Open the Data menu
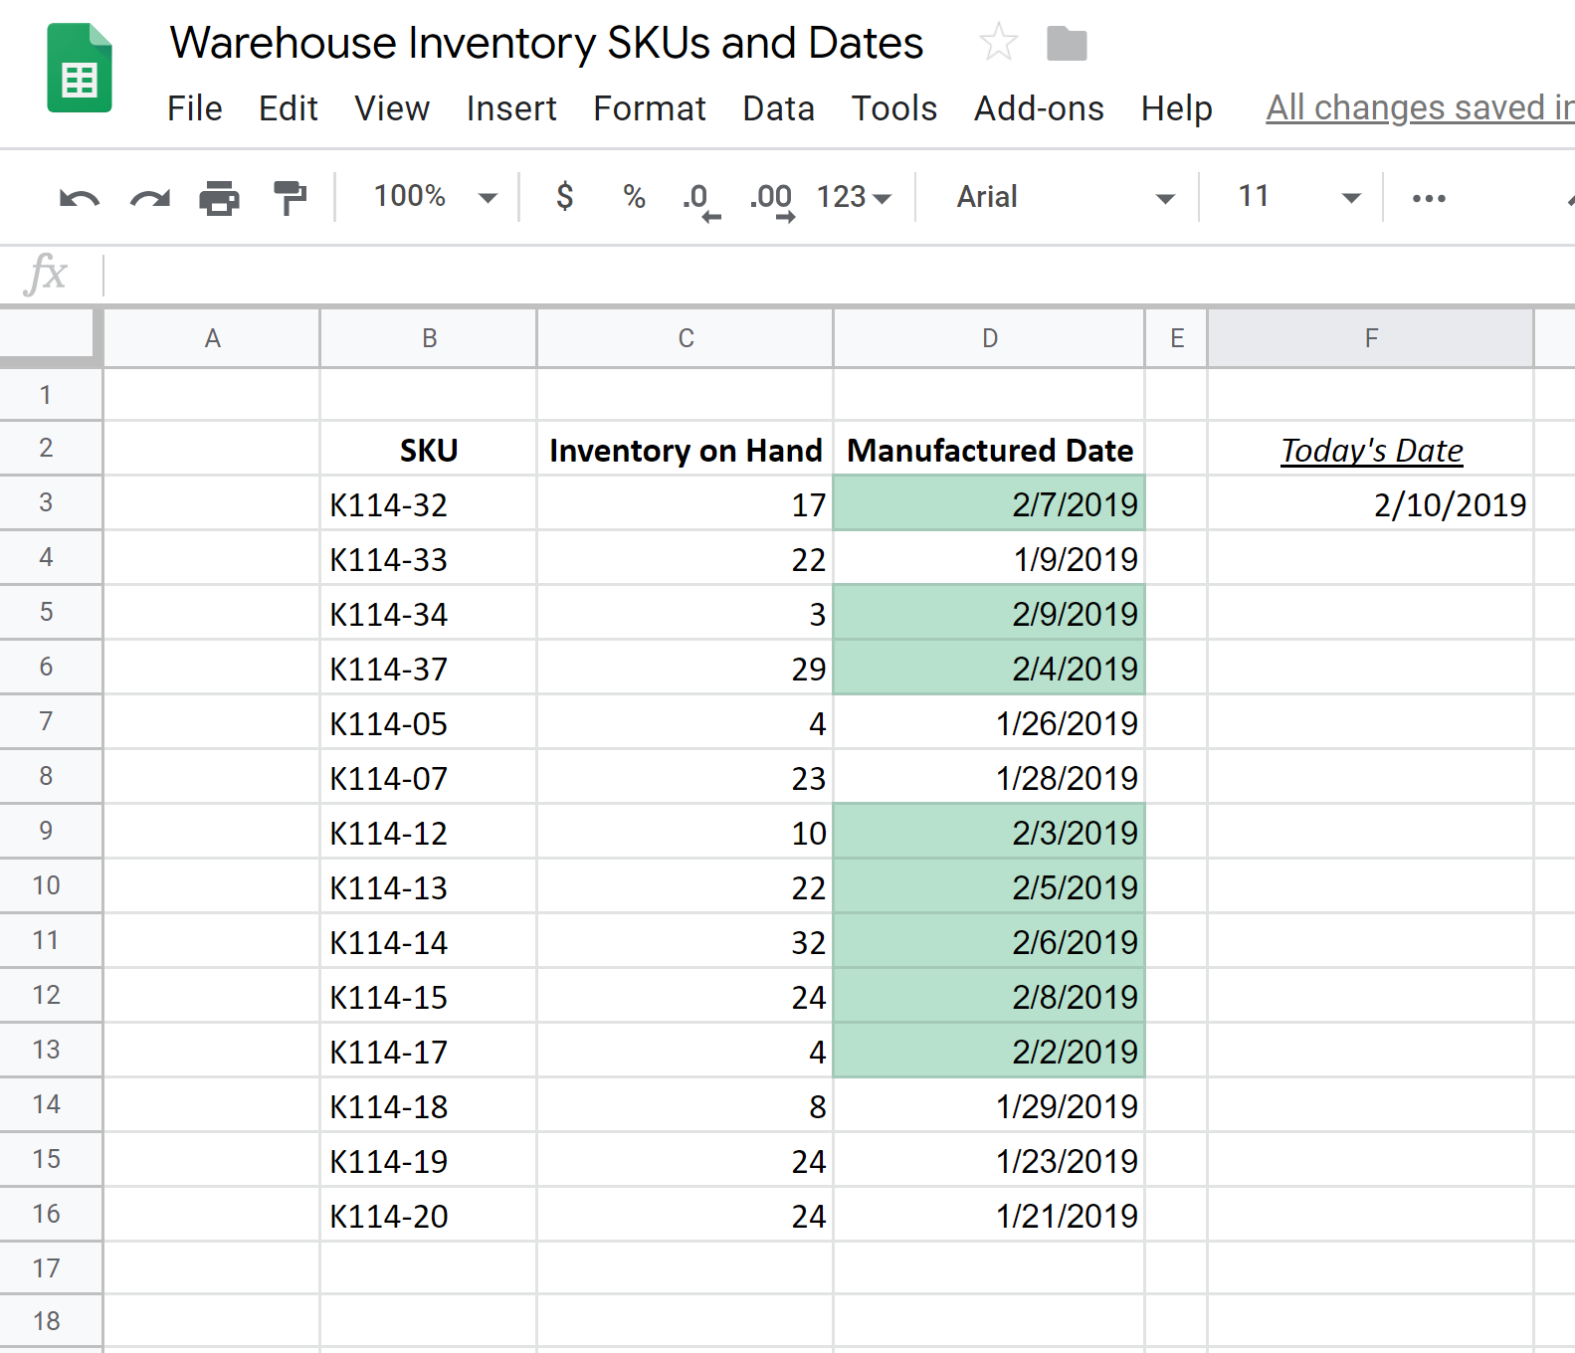The width and height of the screenshot is (1575, 1353). pyautogui.click(x=779, y=107)
